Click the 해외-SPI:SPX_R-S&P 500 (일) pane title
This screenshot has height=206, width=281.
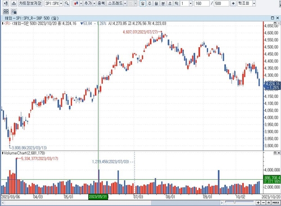coord(31,18)
